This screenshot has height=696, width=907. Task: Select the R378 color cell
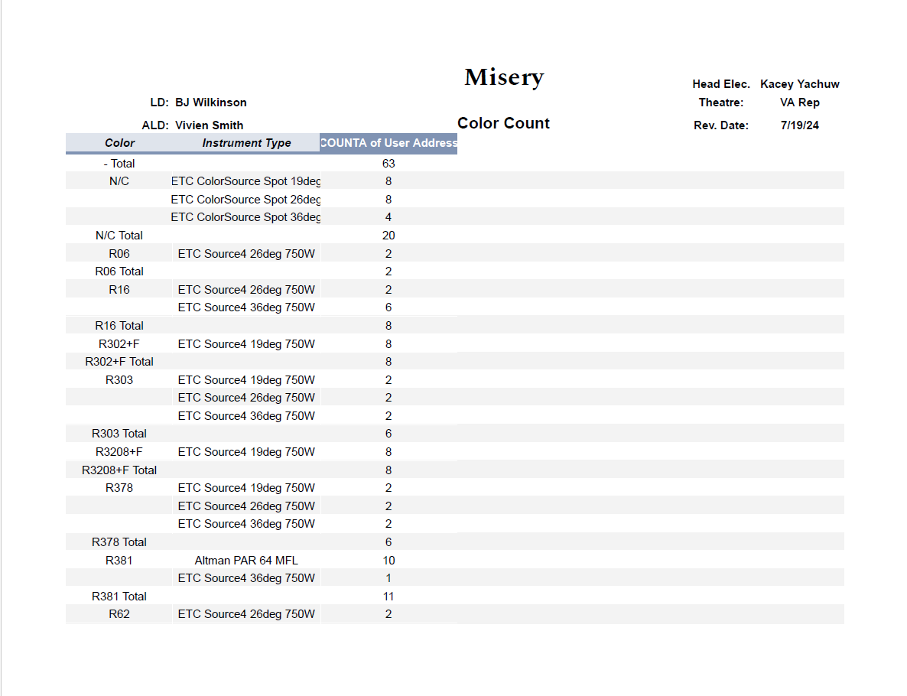(x=119, y=488)
